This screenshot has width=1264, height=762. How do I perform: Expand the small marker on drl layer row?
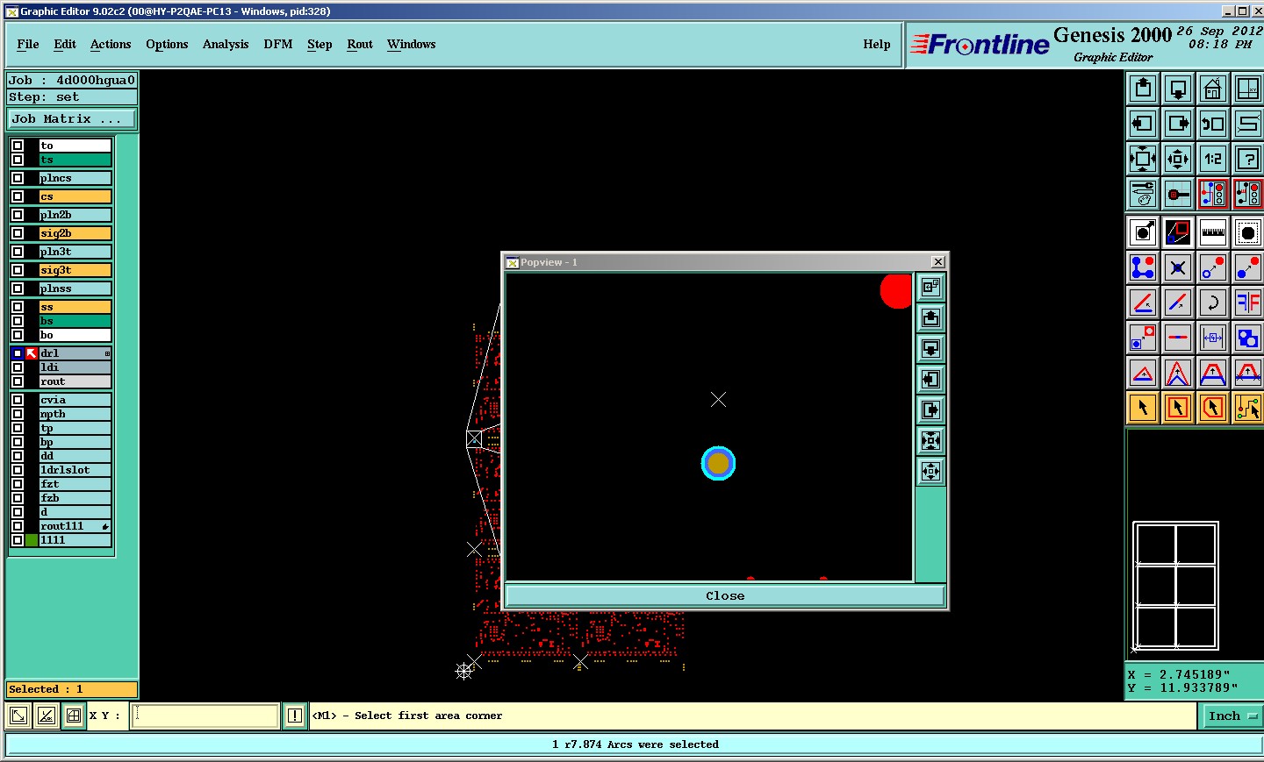tap(107, 353)
